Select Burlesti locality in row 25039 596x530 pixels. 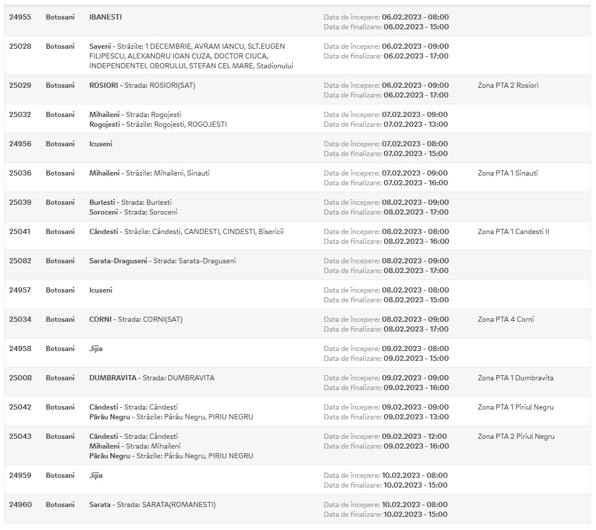[x=102, y=202]
